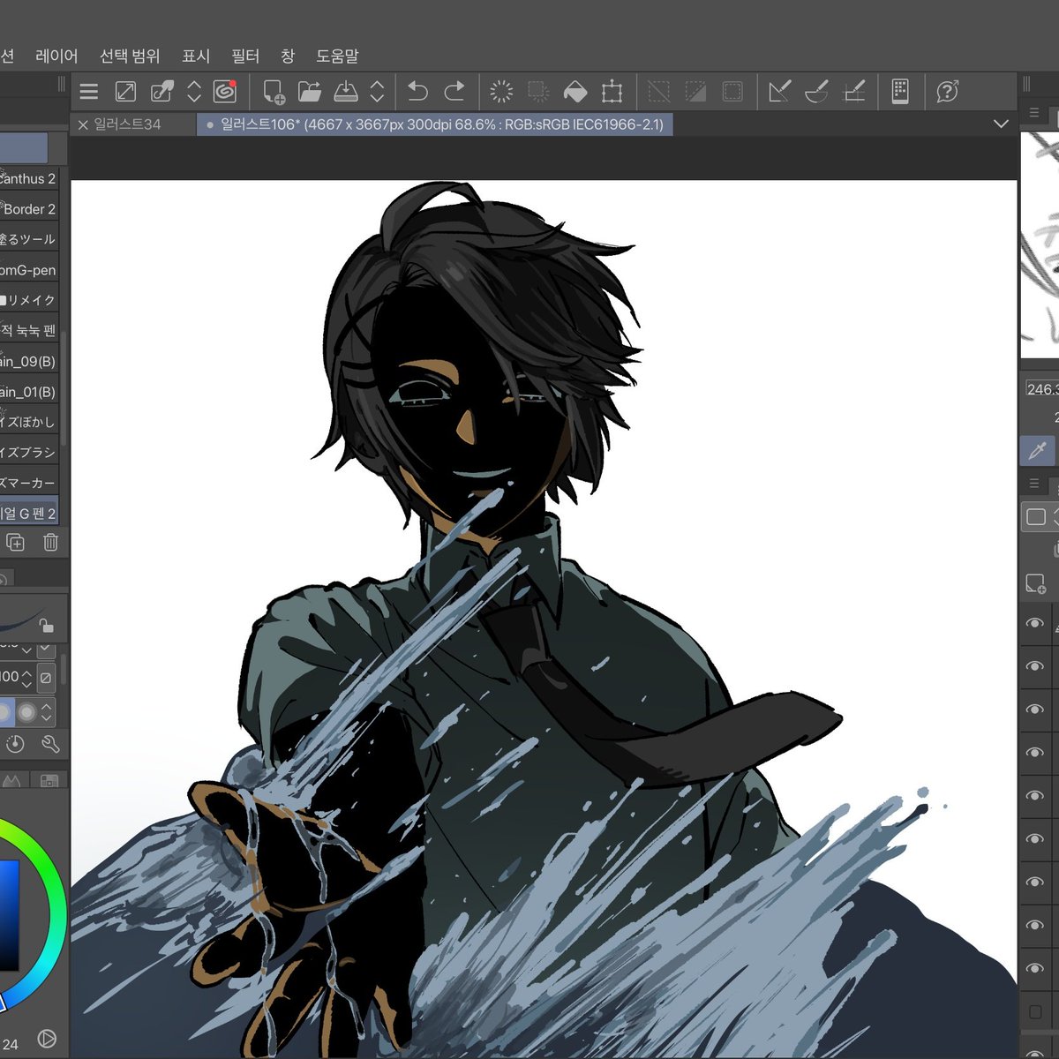Select the 塗るツール sub tool

coord(29,239)
